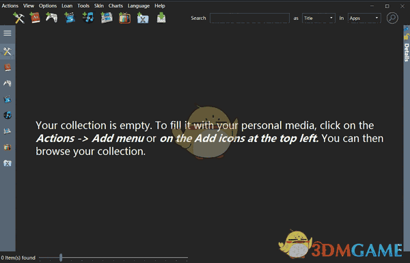Click the green arrow import toolbar icon
The width and height of the screenshot is (410, 263).
[161, 18]
